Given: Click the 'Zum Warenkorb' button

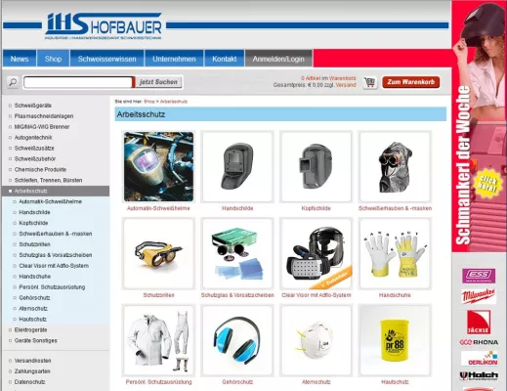Looking at the screenshot, I should coord(411,82).
